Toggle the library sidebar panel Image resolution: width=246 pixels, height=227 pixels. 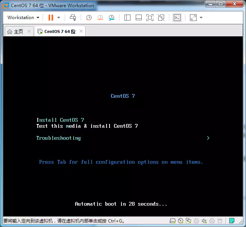click(x=127, y=18)
